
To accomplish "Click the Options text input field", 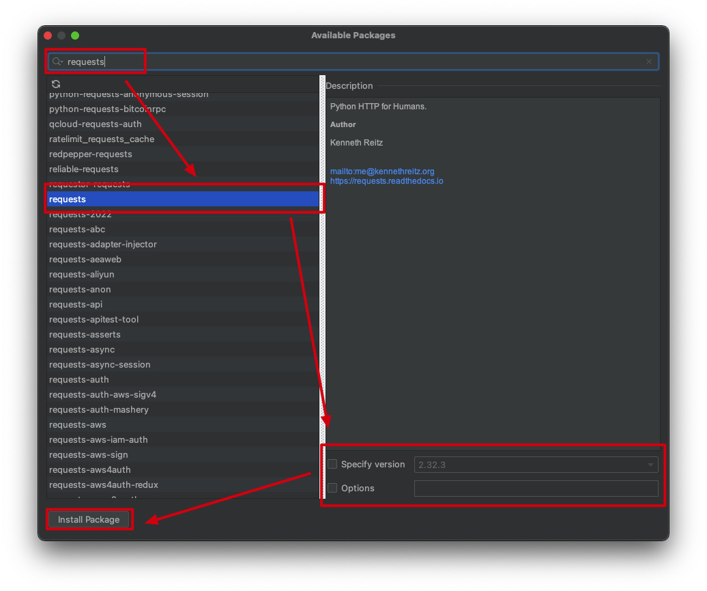I will tap(536, 488).
